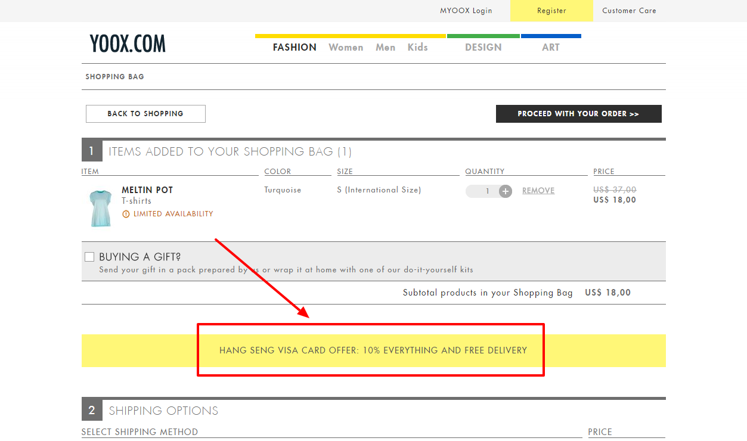Switch to the Art tab

(551, 48)
